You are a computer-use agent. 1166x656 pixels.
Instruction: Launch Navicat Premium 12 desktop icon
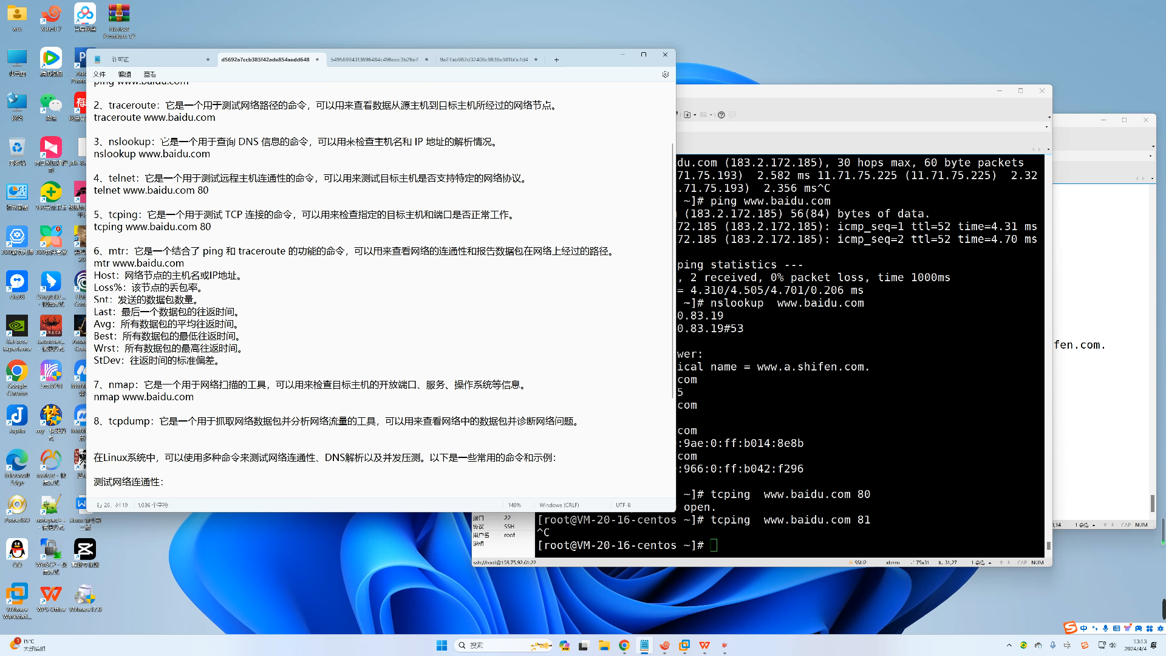pos(119,21)
